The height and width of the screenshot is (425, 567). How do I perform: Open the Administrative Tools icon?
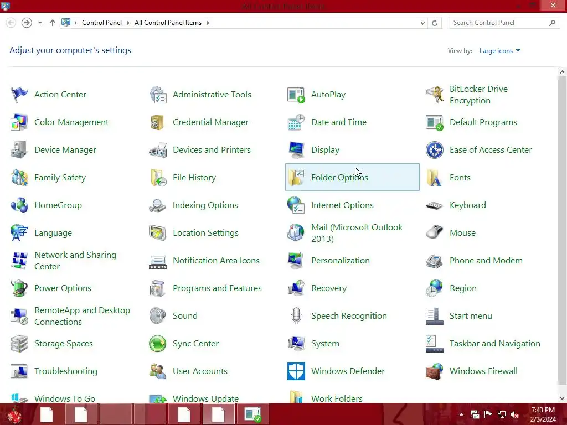pyautogui.click(x=158, y=95)
